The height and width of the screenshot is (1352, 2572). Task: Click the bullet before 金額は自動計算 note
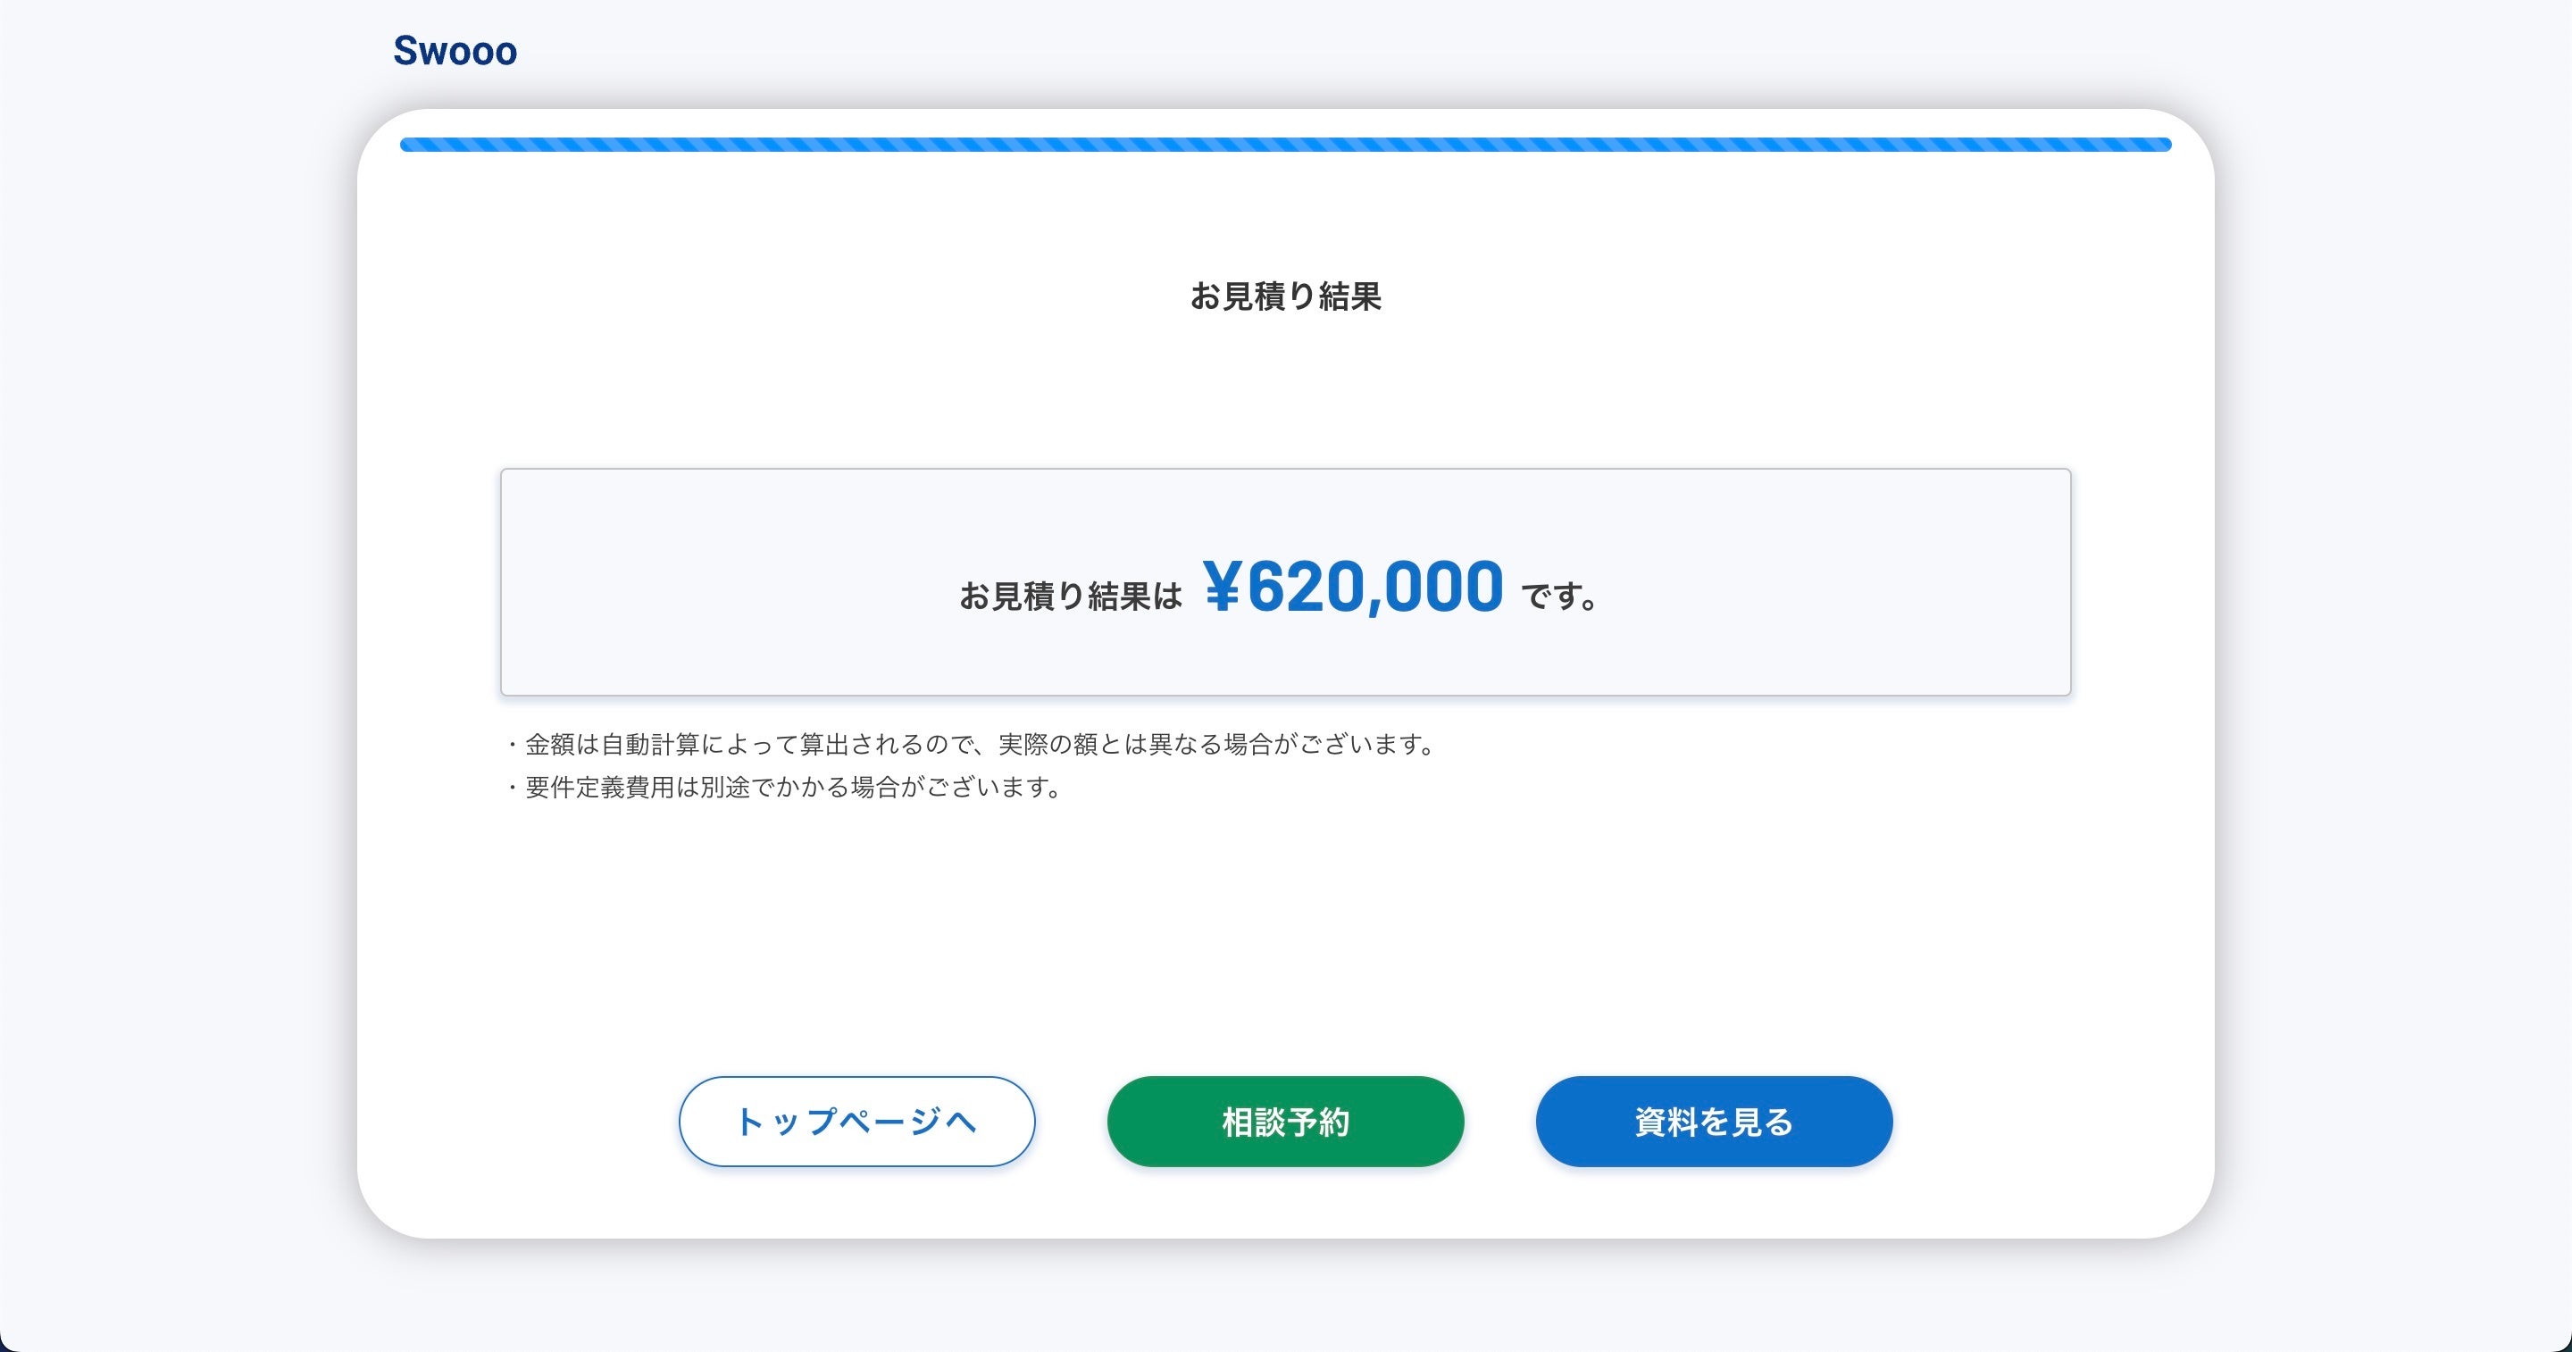(513, 745)
